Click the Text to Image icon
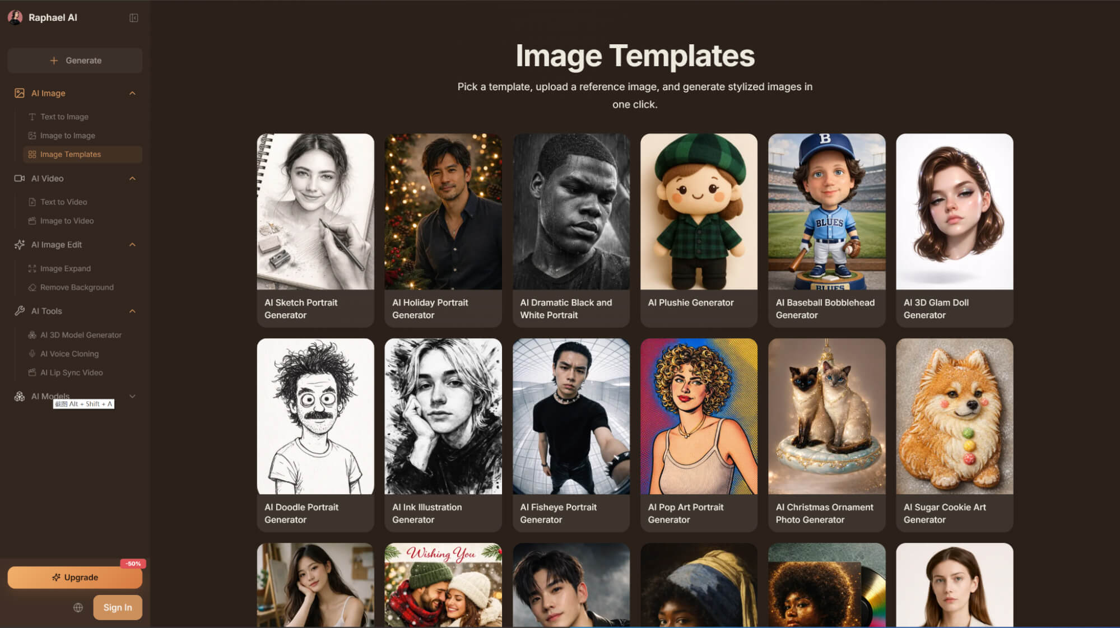1120x628 pixels. (x=32, y=117)
